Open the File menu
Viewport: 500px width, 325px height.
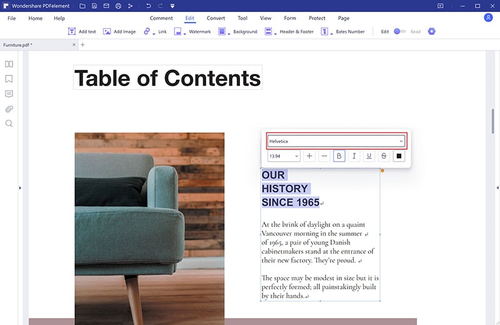(x=11, y=18)
